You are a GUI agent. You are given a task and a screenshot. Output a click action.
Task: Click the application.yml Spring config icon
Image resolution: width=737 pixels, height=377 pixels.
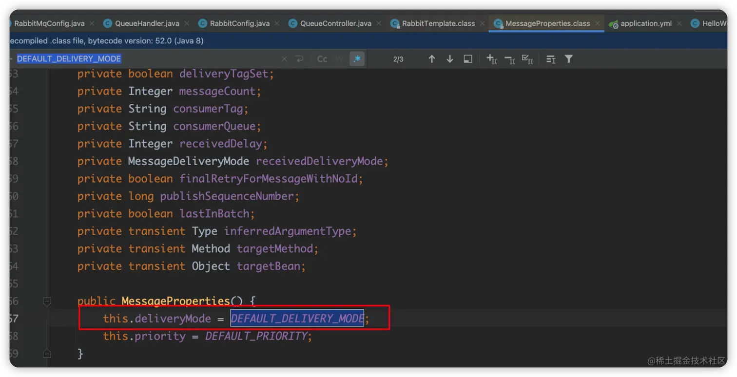pos(613,23)
